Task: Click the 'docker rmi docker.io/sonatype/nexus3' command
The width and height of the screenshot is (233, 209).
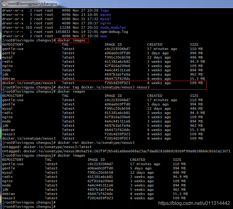Action: (96, 143)
